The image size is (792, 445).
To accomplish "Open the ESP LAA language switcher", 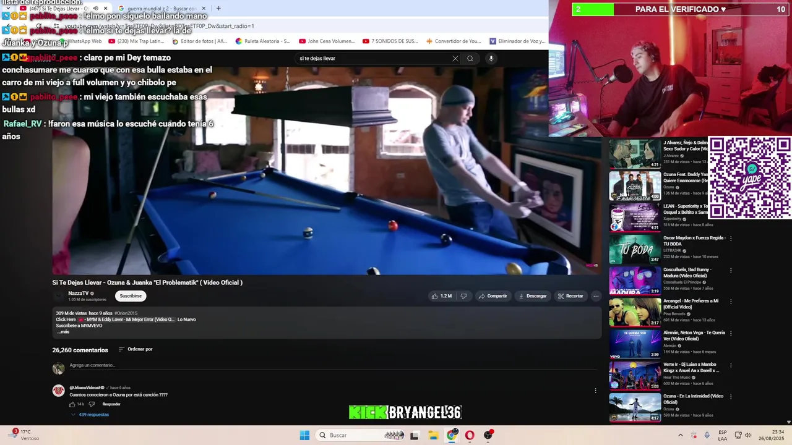I will click(x=723, y=435).
